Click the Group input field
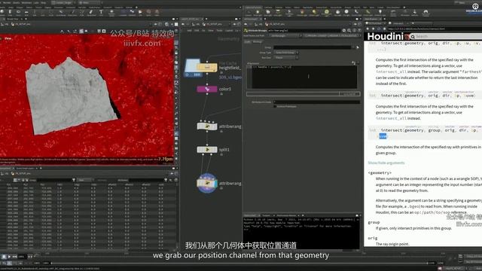The height and width of the screenshot is (271, 482). pos(313,47)
